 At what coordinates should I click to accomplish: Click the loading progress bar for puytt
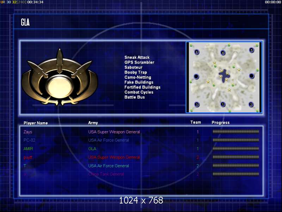tap(236, 157)
